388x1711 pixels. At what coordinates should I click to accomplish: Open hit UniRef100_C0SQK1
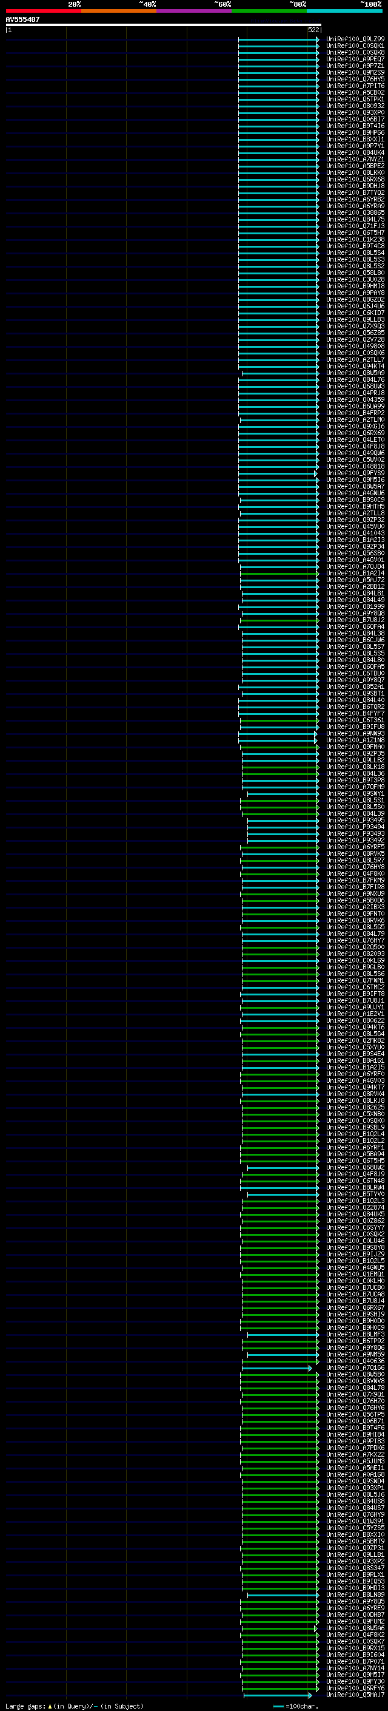(355, 46)
